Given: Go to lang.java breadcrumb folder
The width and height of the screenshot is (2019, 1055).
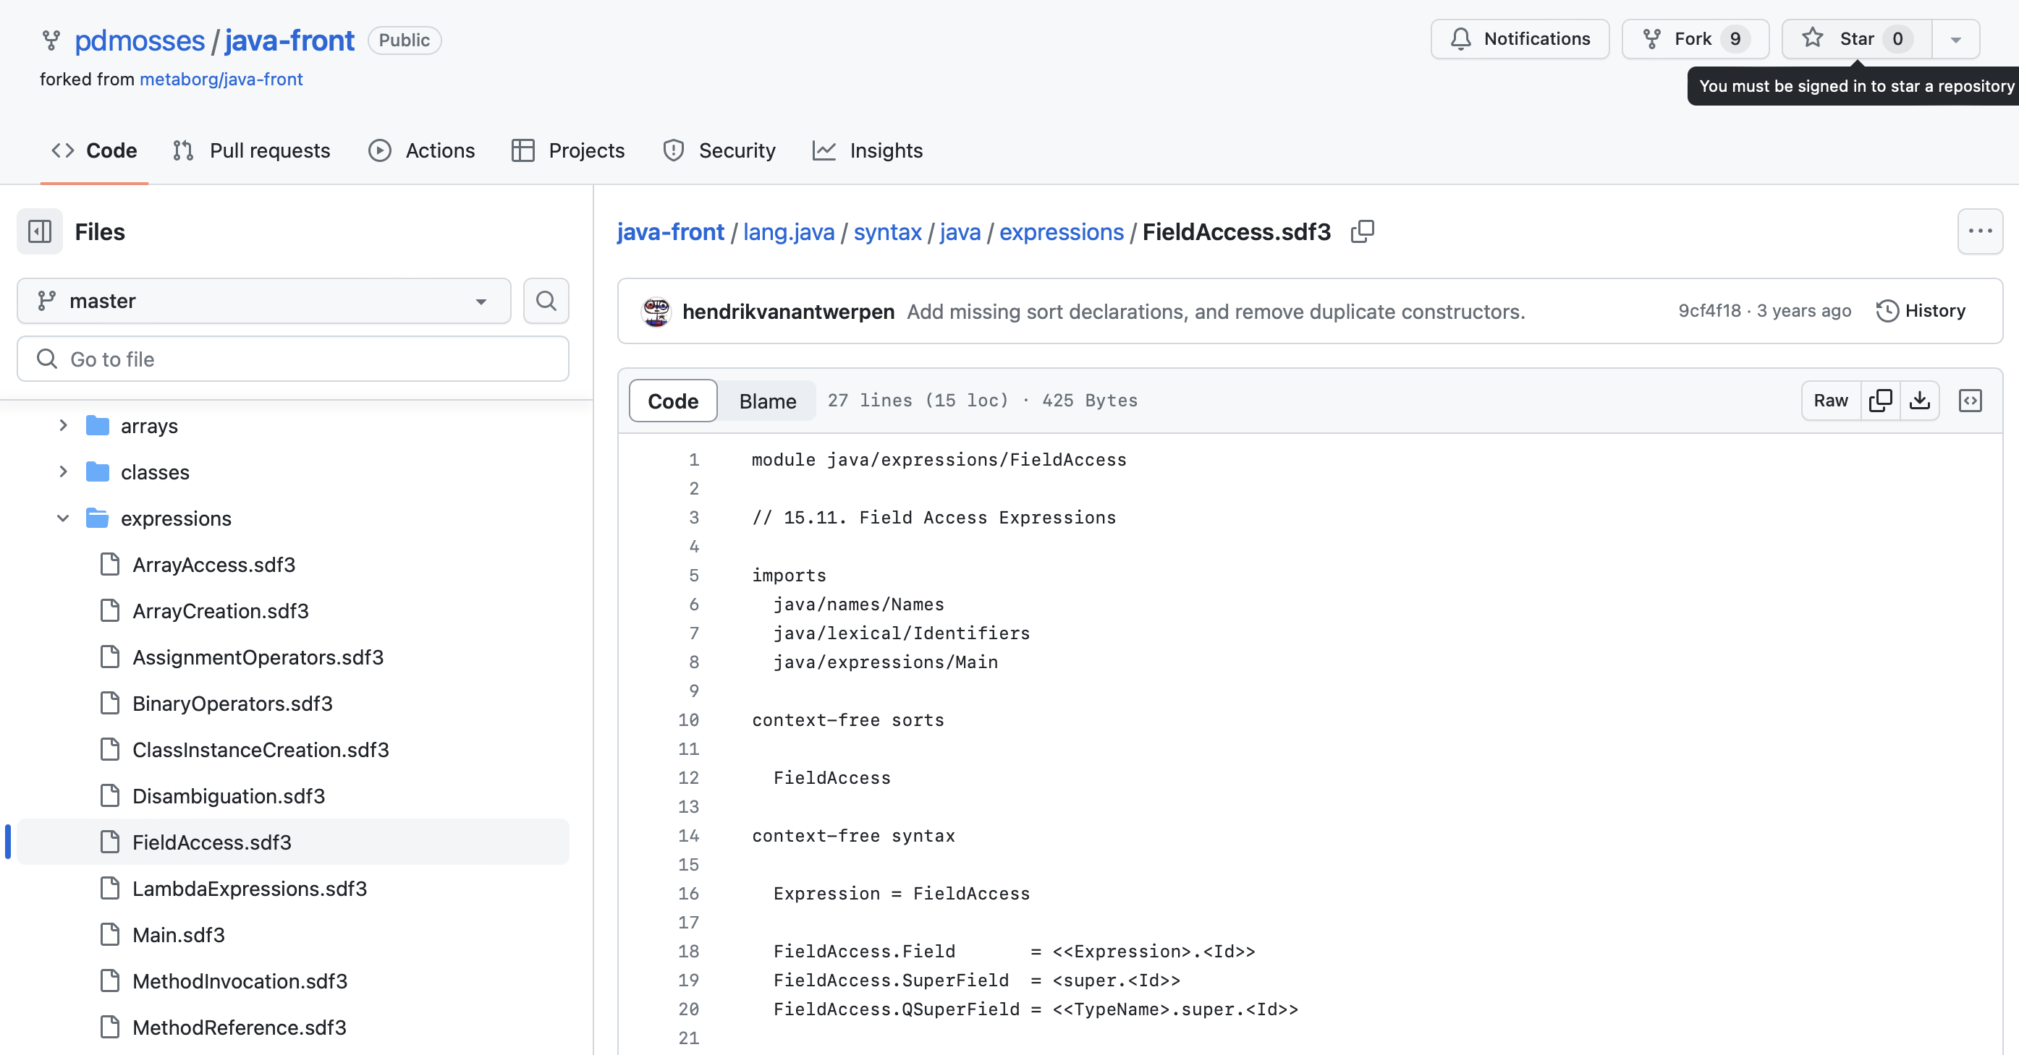Looking at the screenshot, I should tap(789, 232).
